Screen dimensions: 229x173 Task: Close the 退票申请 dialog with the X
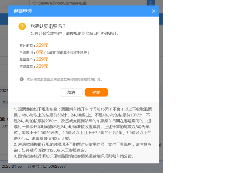pos(153,11)
